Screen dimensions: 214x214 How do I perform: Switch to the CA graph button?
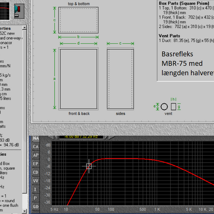[36, 147]
